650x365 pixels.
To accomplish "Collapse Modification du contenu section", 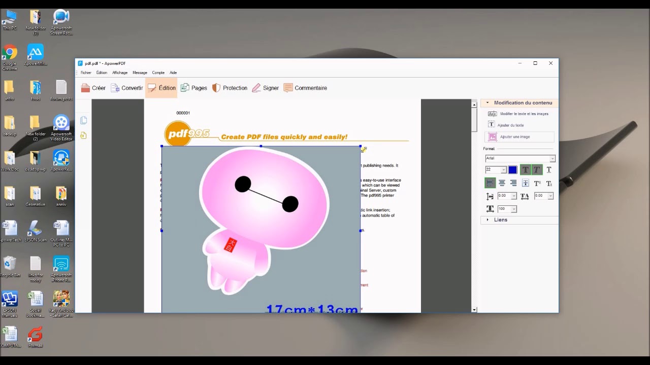I will tap(487, 103).
